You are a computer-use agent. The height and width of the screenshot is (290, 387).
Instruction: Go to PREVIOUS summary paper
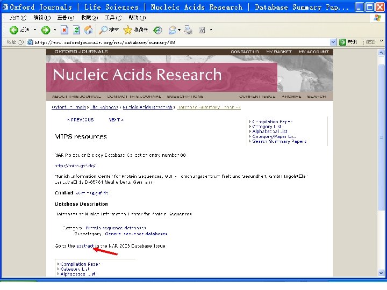point(80,120)
